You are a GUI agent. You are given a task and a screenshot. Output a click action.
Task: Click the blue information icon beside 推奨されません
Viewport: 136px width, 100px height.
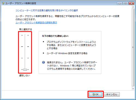click(x=44, y=62)
